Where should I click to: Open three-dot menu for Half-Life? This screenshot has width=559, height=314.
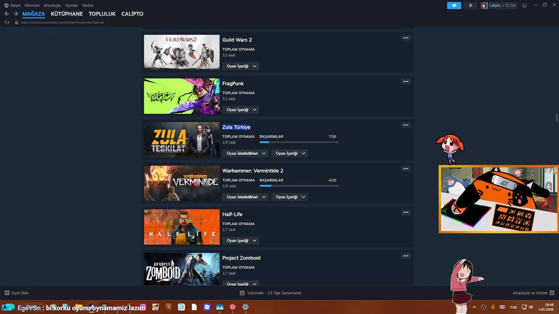[406, 212]
